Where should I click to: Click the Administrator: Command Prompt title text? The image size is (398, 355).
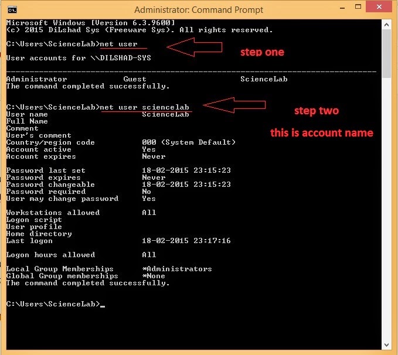click(199, 10)
